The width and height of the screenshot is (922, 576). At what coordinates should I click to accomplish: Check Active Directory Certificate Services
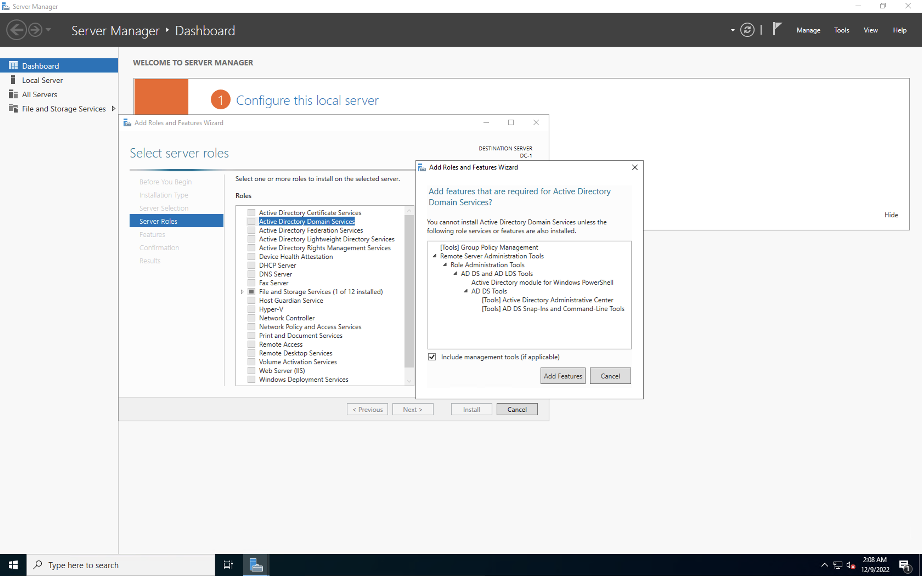coord(251,213)
